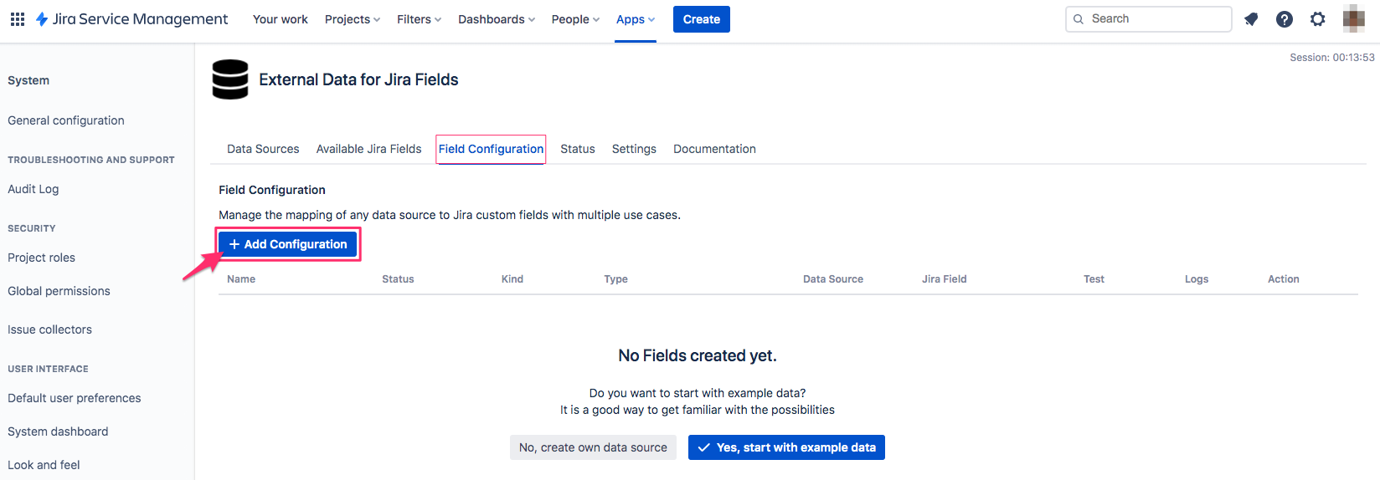Click the Add Configuration button
Screen dimensions: 1380x480
(288, 244)
